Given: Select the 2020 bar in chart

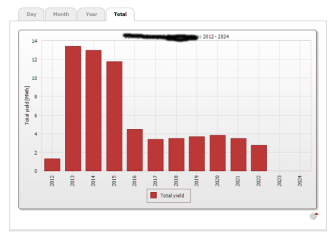Looking at the screenshot, I should [x=218, y=153].
